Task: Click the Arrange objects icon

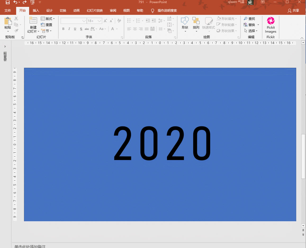Action: pyautogui.click(x=196, y=21)
